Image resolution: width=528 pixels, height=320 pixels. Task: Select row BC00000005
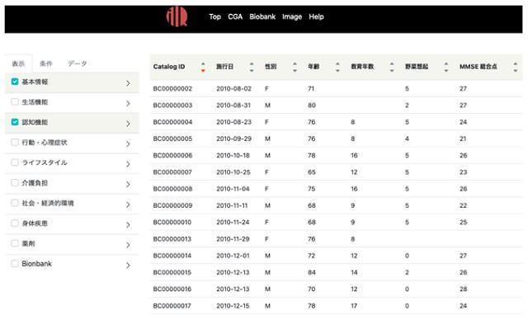336,139
